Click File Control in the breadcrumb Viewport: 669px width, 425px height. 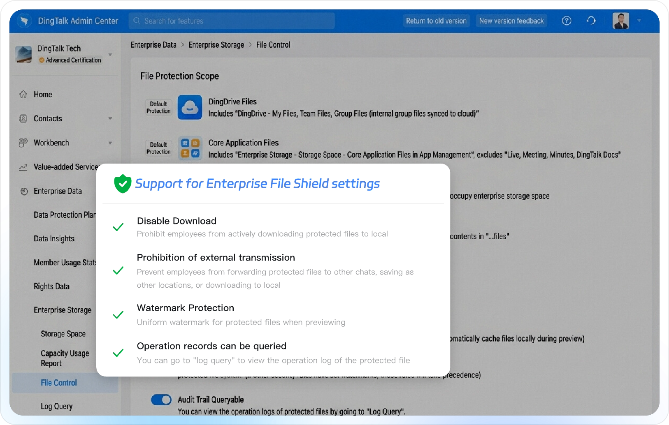click(273, 45)
